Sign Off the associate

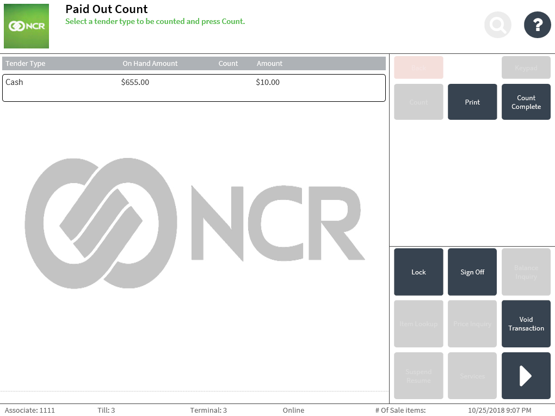point(472,272)
